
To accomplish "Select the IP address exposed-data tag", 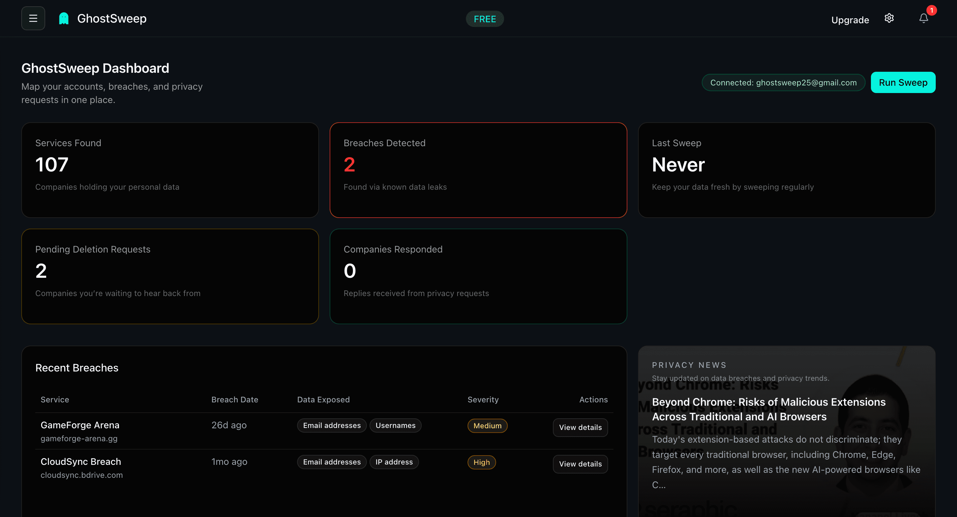I will tap(394, 462).
